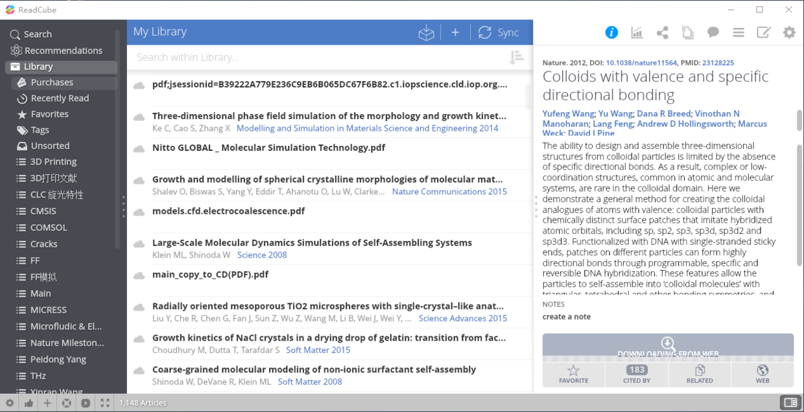
Task: Click the Favorite star button
Action: click(x=573, y=374)
